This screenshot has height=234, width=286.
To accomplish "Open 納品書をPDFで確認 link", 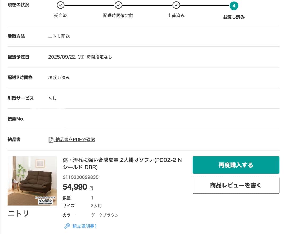I will (74, 139).
